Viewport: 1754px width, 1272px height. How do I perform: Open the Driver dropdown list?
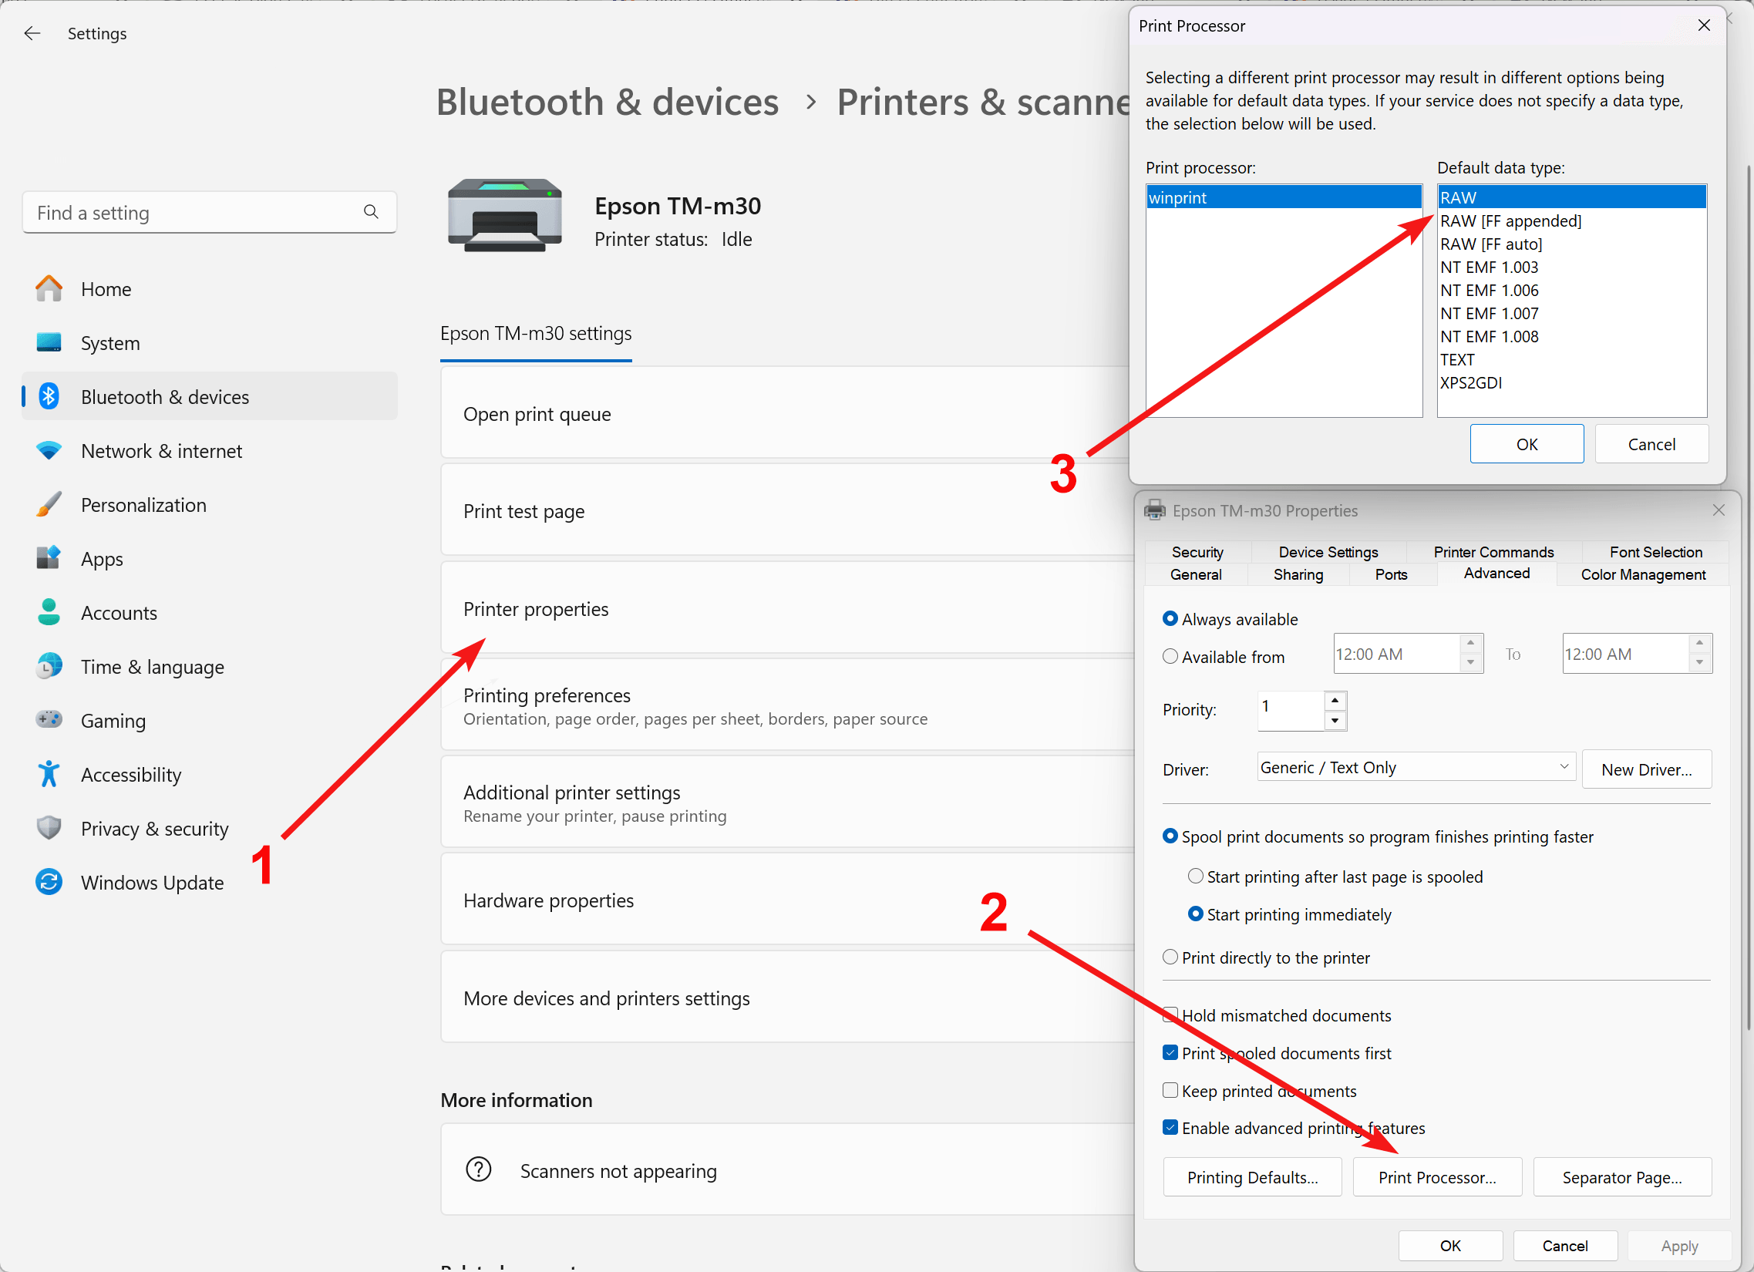click(x=1564, y=767)
